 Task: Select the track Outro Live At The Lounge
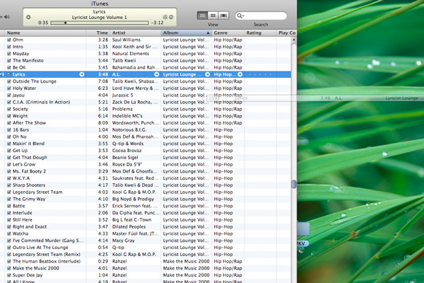[40, 247]
